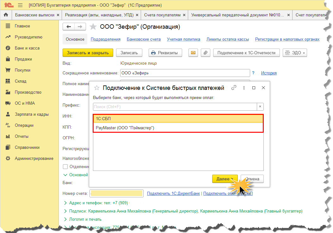Open Регистрации в налоговых органах link

point(287,39)
